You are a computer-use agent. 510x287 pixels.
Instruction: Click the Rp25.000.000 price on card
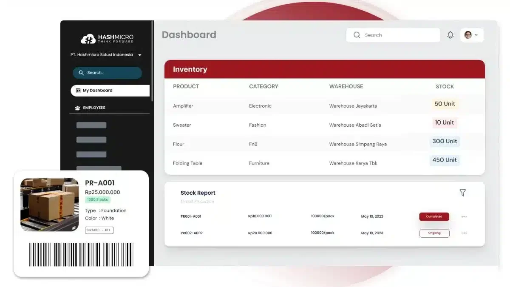(x=102, y=192)
